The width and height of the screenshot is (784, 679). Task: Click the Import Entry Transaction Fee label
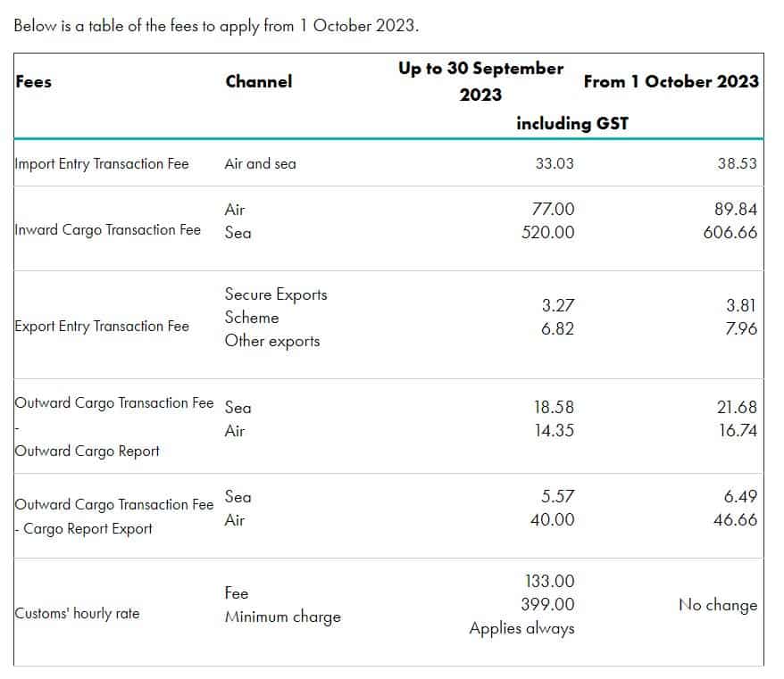(102, 164)
